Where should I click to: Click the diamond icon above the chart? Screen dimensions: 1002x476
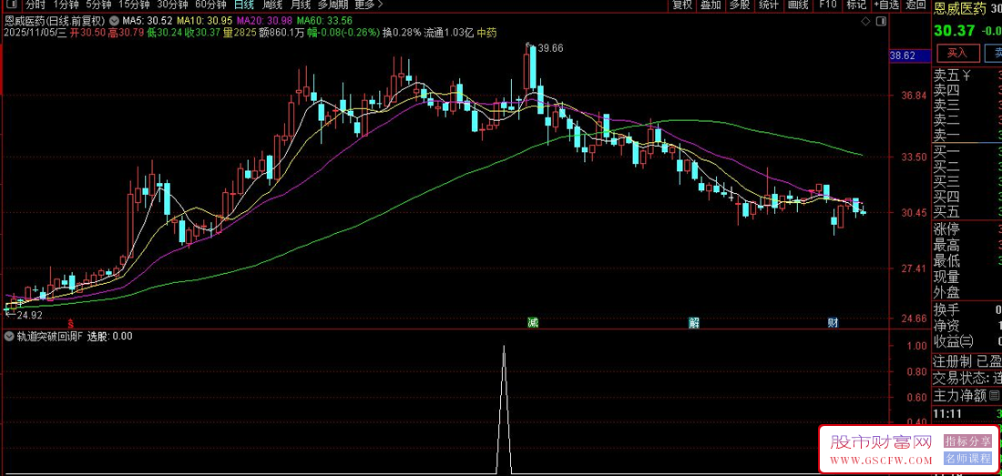[x=865, y=21]
